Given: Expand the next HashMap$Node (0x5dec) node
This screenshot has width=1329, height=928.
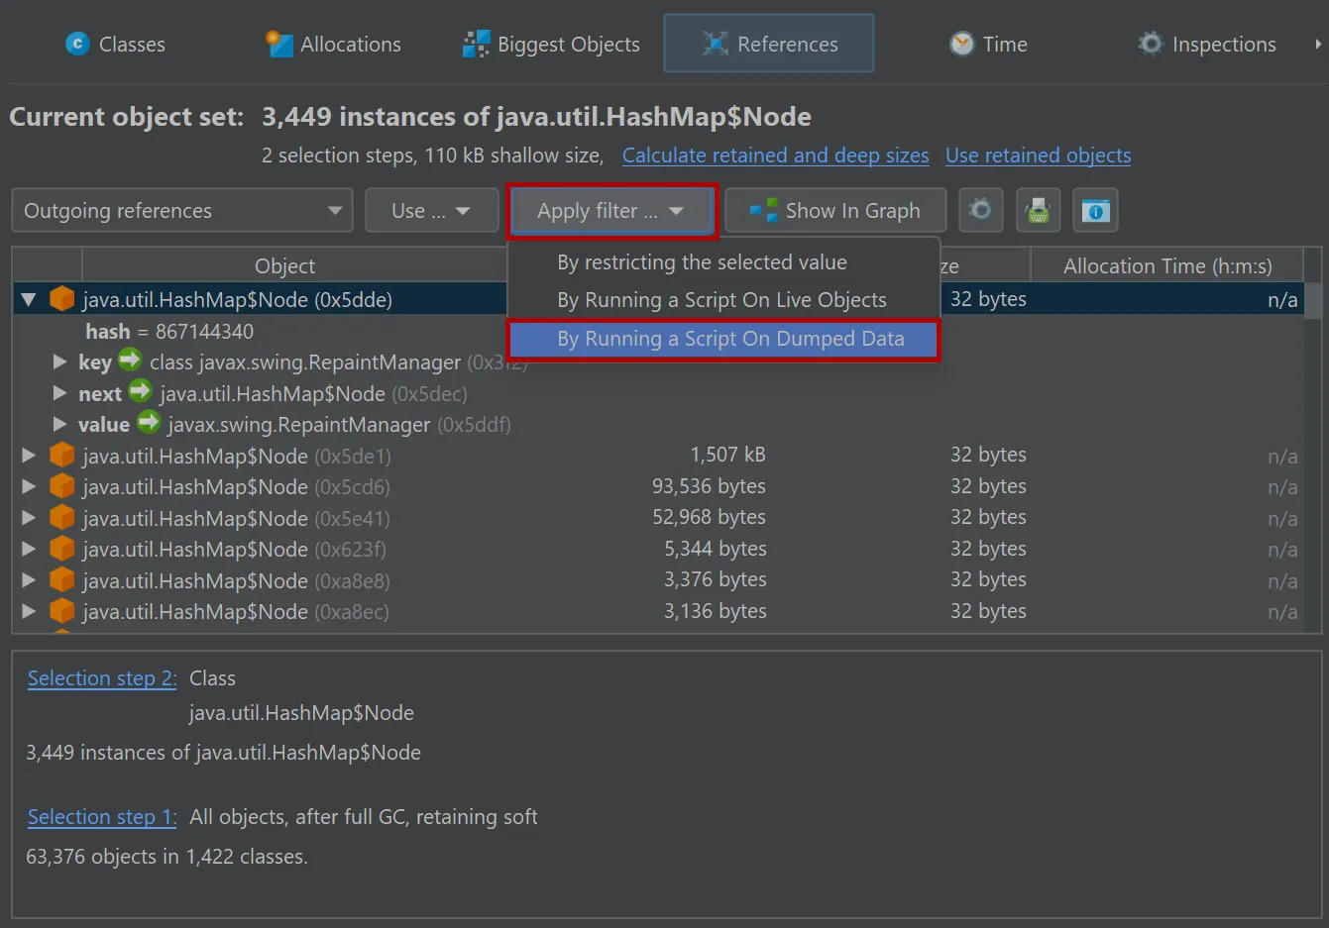Looking at the screenshot, I should point(59,394).
